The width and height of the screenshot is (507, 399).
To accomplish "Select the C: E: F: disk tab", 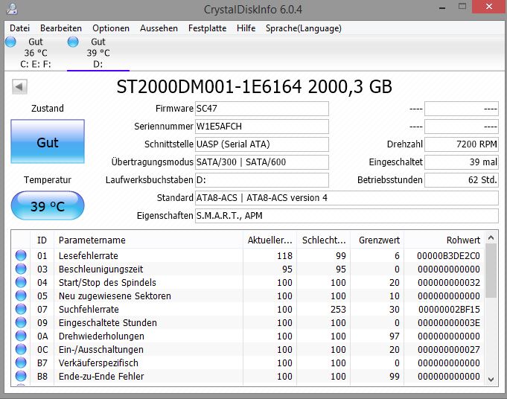I will tap(35, 53).
